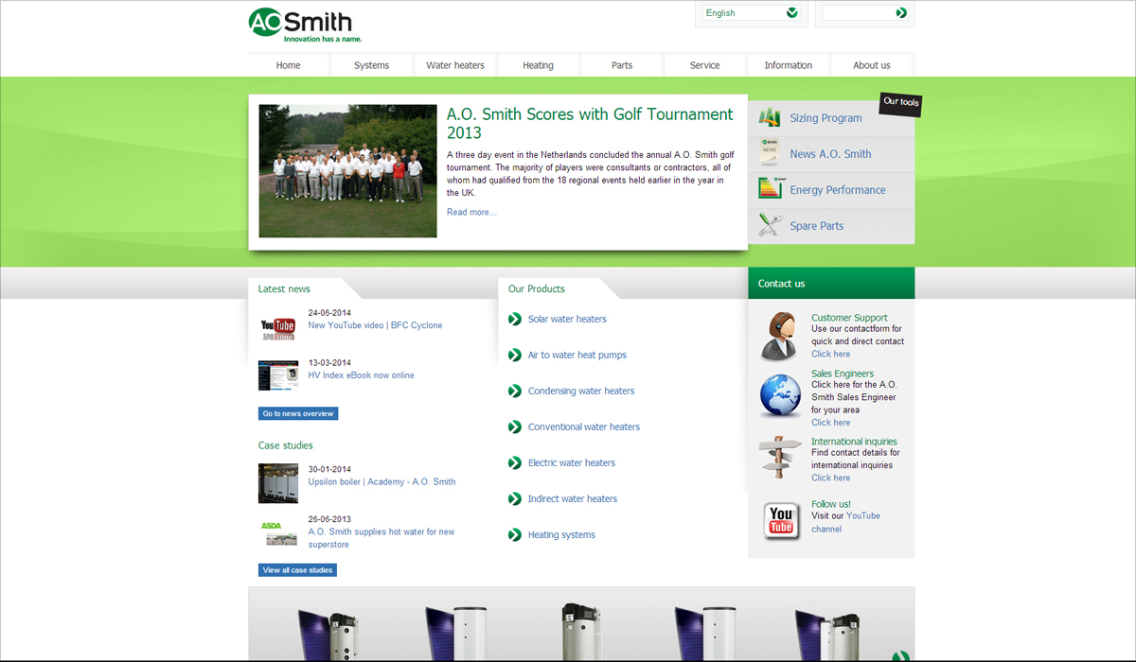Open the Sizing Program link
Viewport: 1136px width, 662px height.
pyautogui.click(x=825, y=118)
